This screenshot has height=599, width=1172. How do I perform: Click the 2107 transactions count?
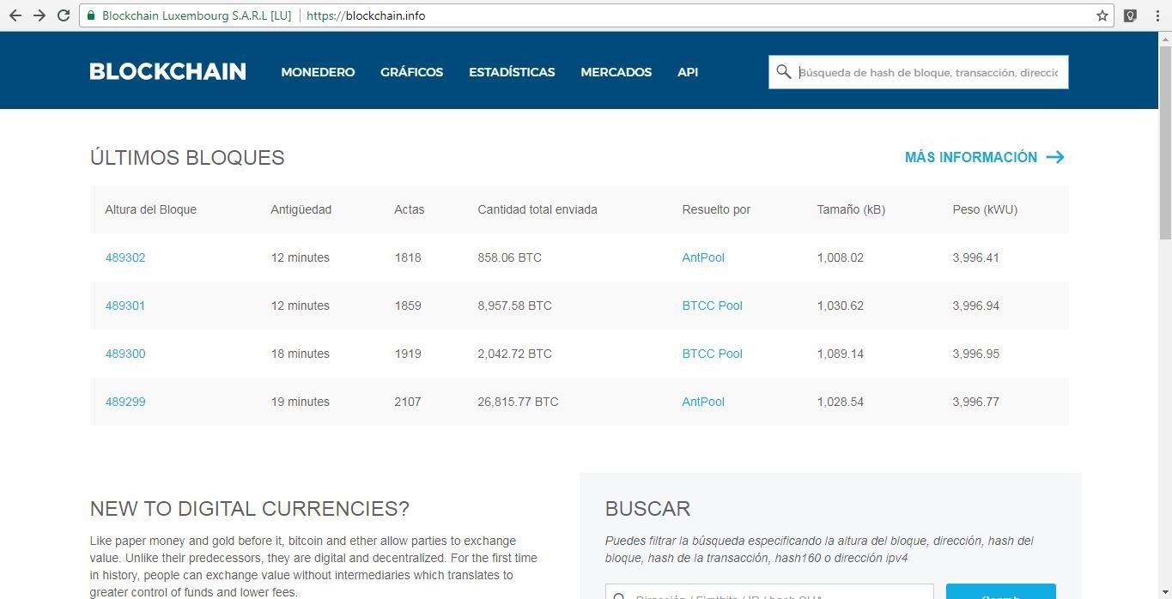[408, 402]
